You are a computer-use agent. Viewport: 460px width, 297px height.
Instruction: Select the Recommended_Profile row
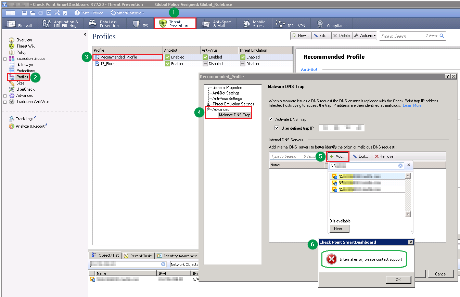coord(193,57)
